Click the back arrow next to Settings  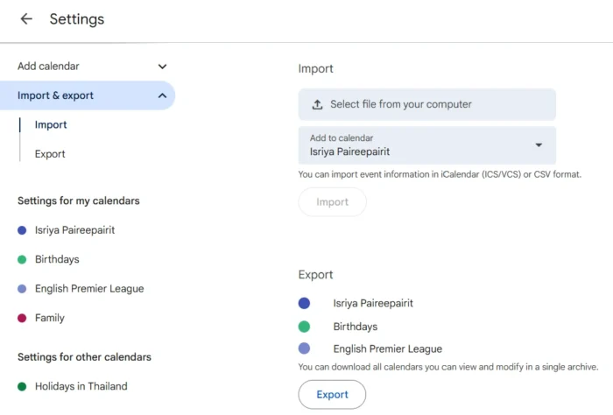26,19
